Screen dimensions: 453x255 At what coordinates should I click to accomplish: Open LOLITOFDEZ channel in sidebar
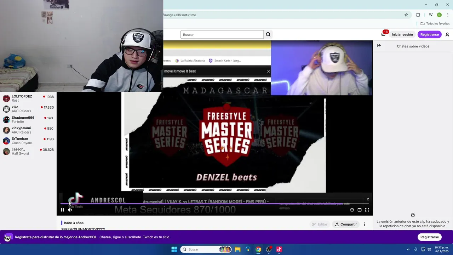(x=28, y=98)
